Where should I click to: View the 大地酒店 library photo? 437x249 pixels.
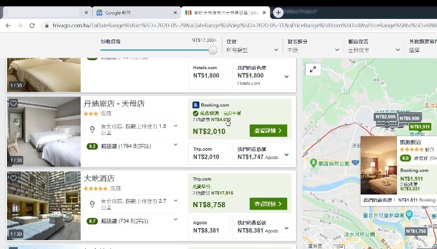44,206
